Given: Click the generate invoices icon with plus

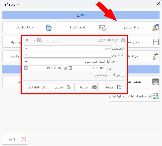Looking at the screenshot, I should [x=156, y=96].
